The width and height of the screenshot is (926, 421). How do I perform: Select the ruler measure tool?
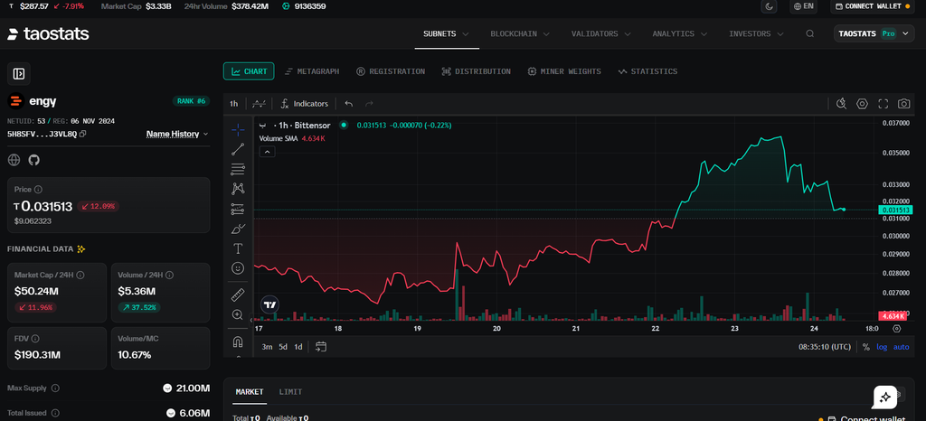(238, 295)
